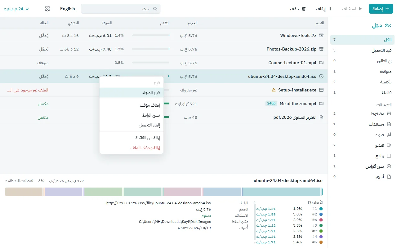The image size is (397, 248).
Task: Sort by التقدم column header
Action: pos(164,23)
